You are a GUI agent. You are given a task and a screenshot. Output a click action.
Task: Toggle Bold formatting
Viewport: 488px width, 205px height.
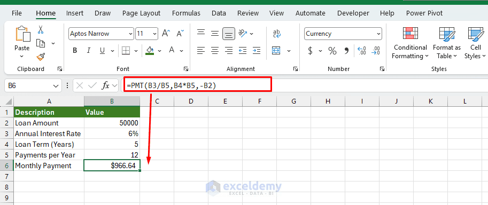tap(75, 51)
